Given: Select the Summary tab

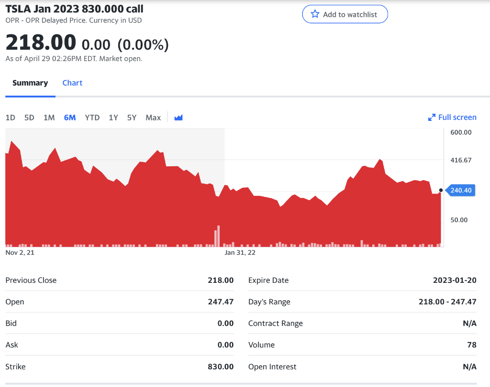Looking at the screenshot, I should [x=30, y=83].
